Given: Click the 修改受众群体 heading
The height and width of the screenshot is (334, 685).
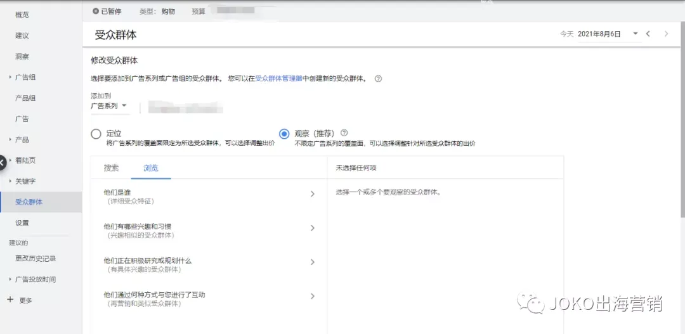Looking at the screenshot, I should point(114,60).
